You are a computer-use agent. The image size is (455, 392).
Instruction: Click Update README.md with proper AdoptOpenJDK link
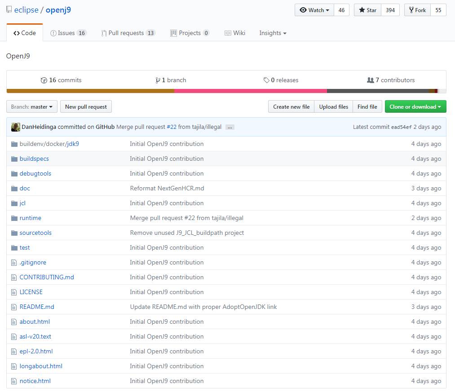pyautogui.click(x=203, y=307)
